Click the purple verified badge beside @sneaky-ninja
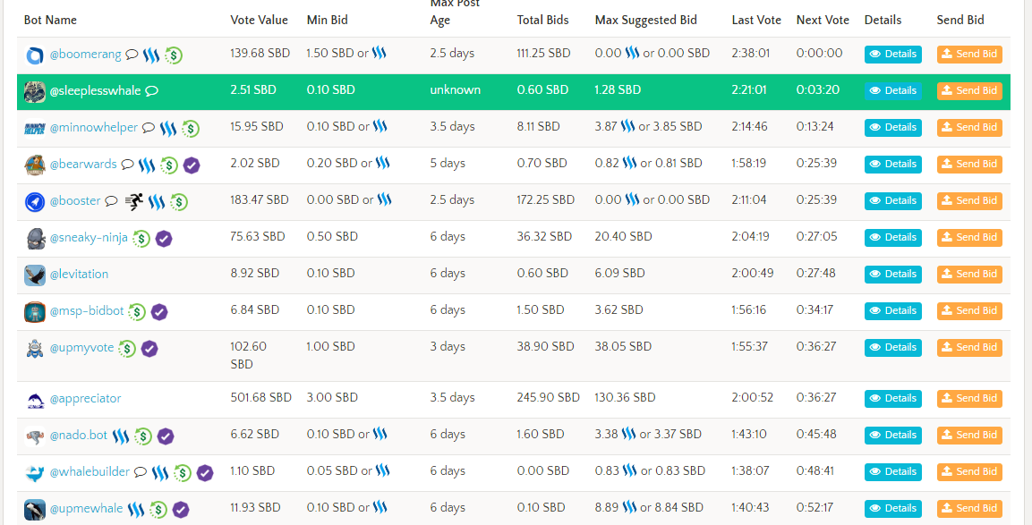 pyautogui.click(x=164, y=239)
